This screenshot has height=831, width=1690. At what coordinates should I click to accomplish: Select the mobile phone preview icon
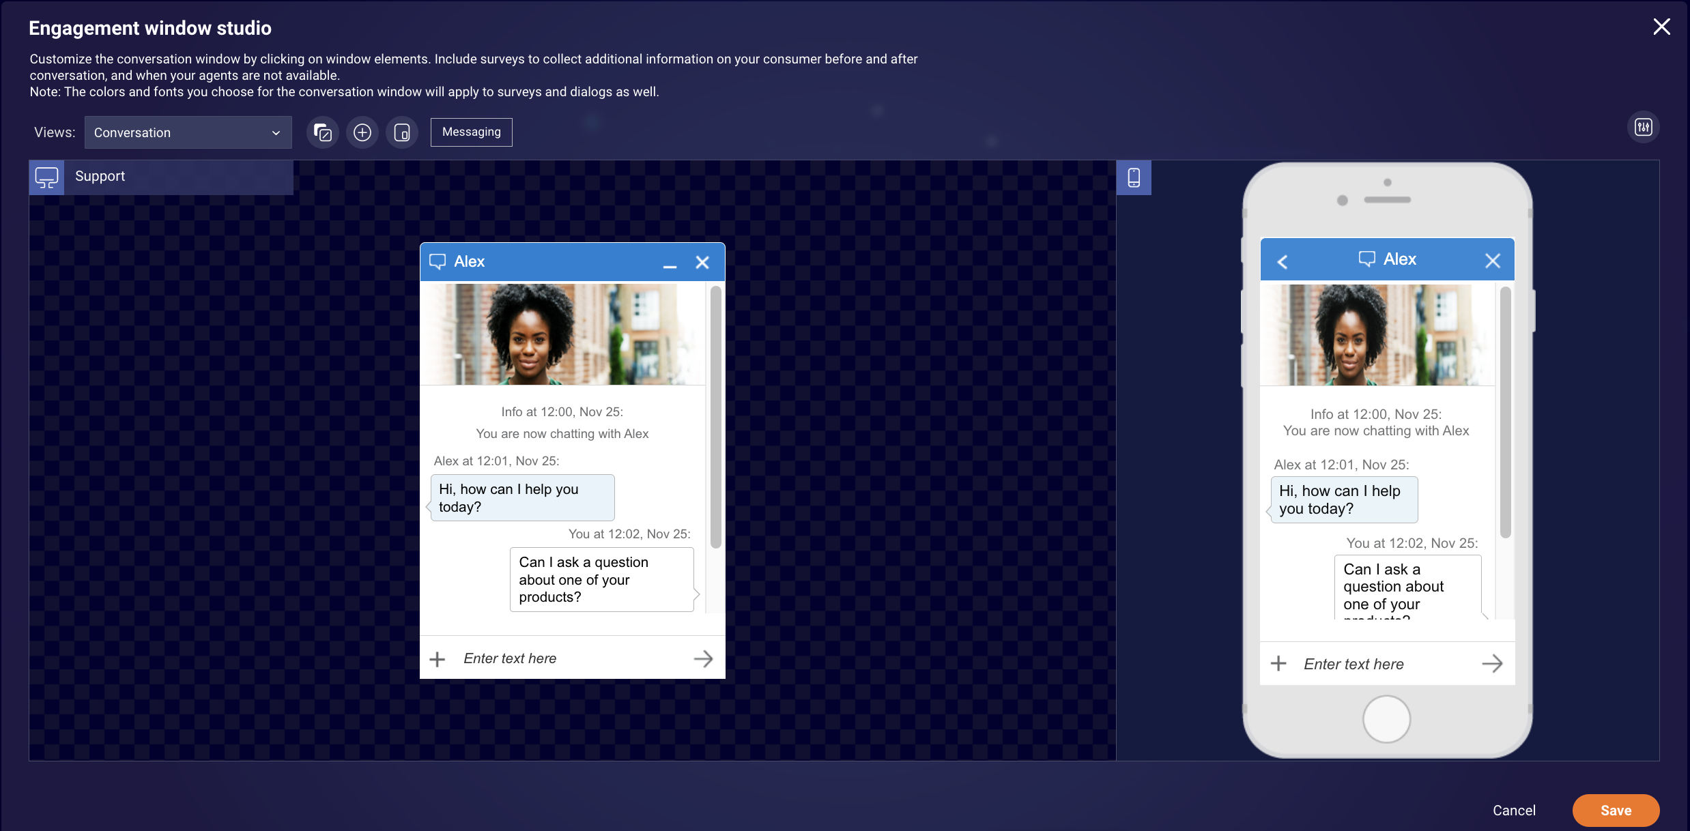tap(1134, 177)
